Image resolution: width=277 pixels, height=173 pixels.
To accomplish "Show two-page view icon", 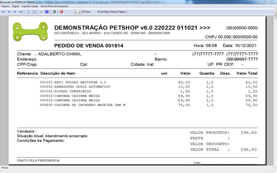I will 34,12.
